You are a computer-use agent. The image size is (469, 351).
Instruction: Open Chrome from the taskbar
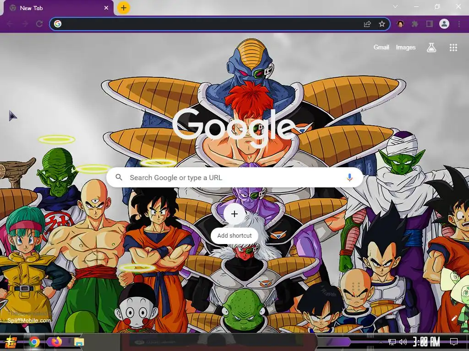tap(34, 342)
